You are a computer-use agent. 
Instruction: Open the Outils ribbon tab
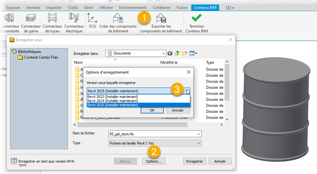73,8
